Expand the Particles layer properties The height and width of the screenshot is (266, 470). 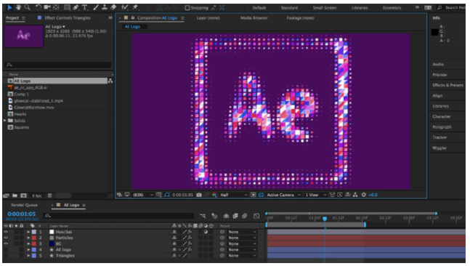point(28,238)
